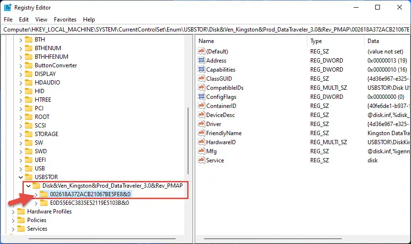Click the Registry Editor app icon in title bar
The height and width of the screenshot is (244, 411).
8,8
